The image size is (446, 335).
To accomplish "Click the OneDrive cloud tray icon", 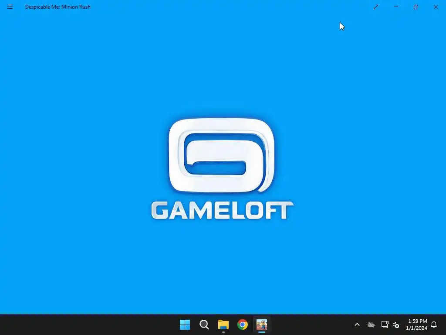I will click(x=371, y=325).
